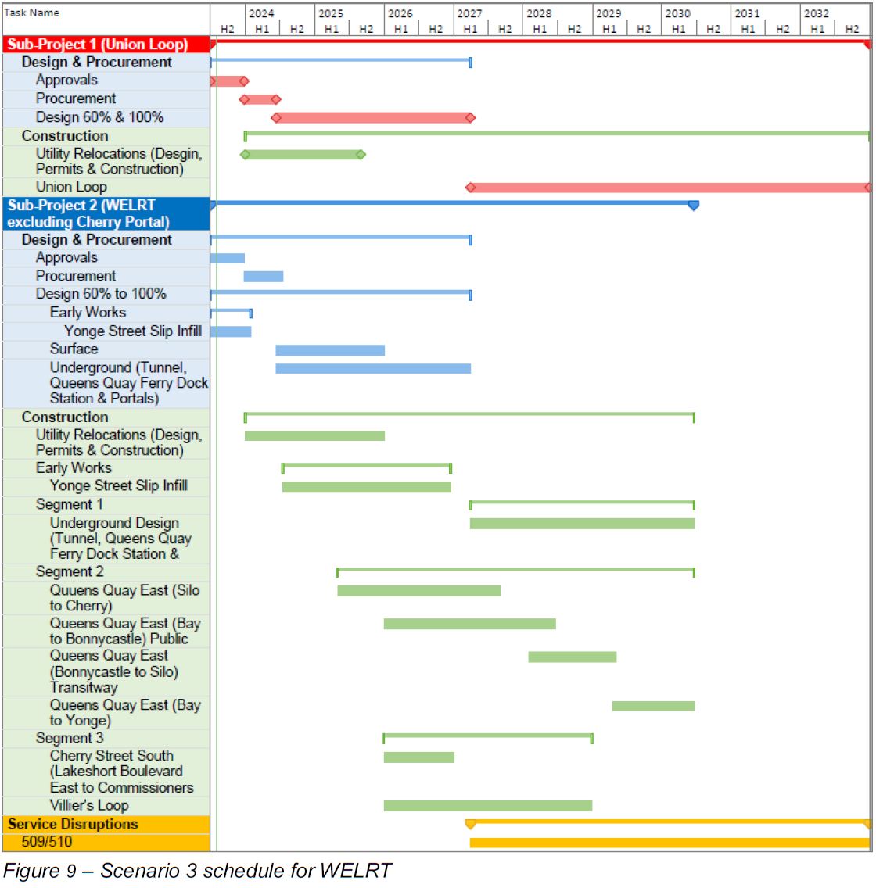Click the Design 60% & 100% task name

(99, 117)
